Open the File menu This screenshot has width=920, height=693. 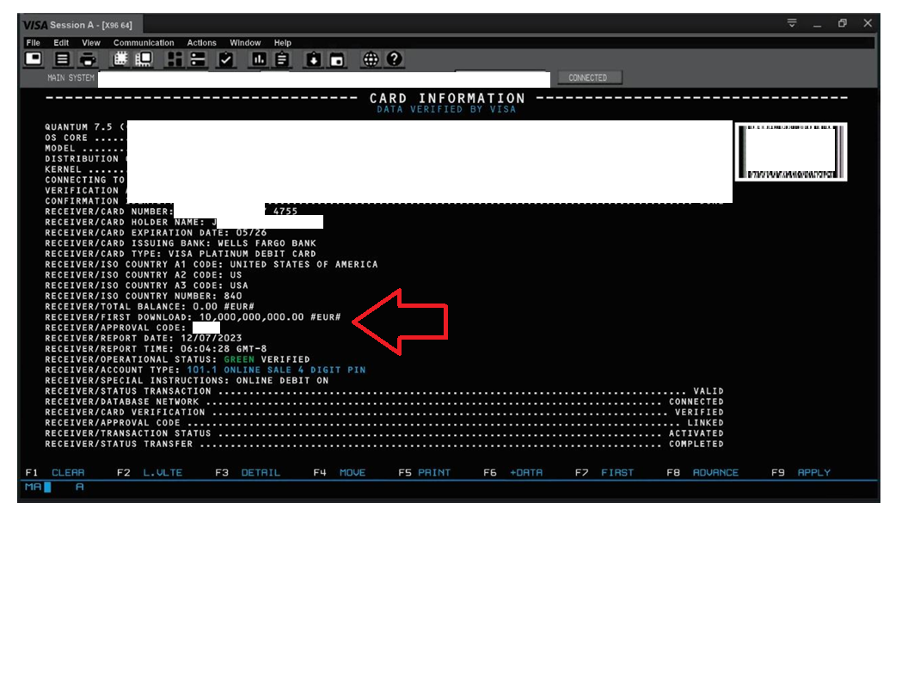pyautogui.click(x=33, y=43)
